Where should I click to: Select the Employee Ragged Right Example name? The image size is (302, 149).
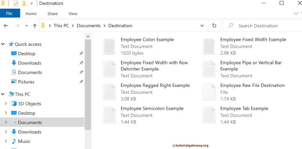155,85
